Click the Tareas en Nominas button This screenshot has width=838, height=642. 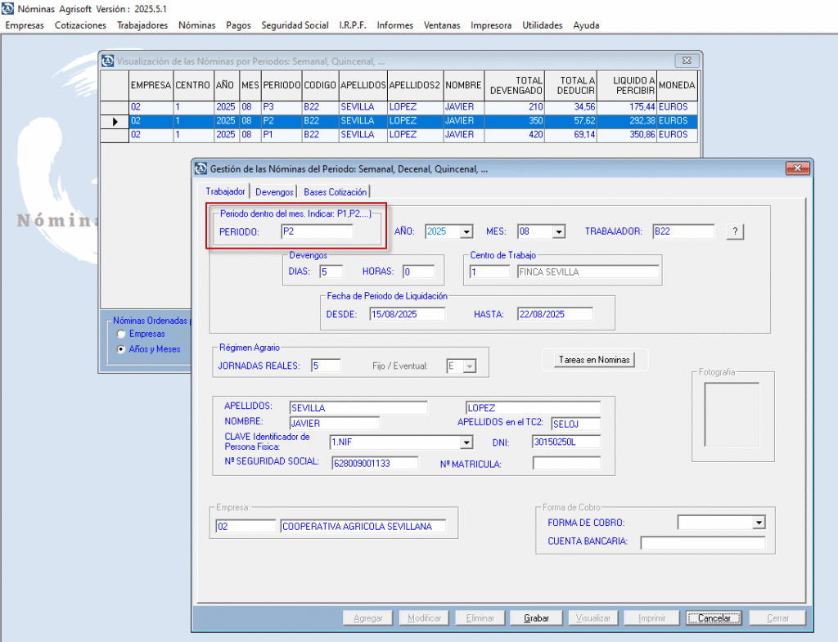tap(594, 359)
